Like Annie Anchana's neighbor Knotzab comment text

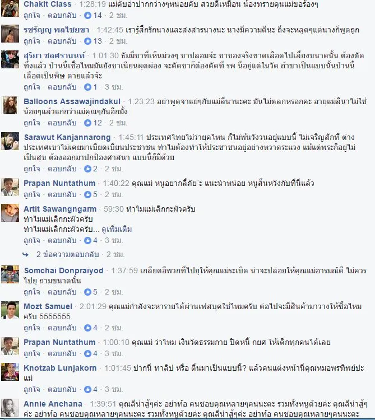[x=31, y=389]
